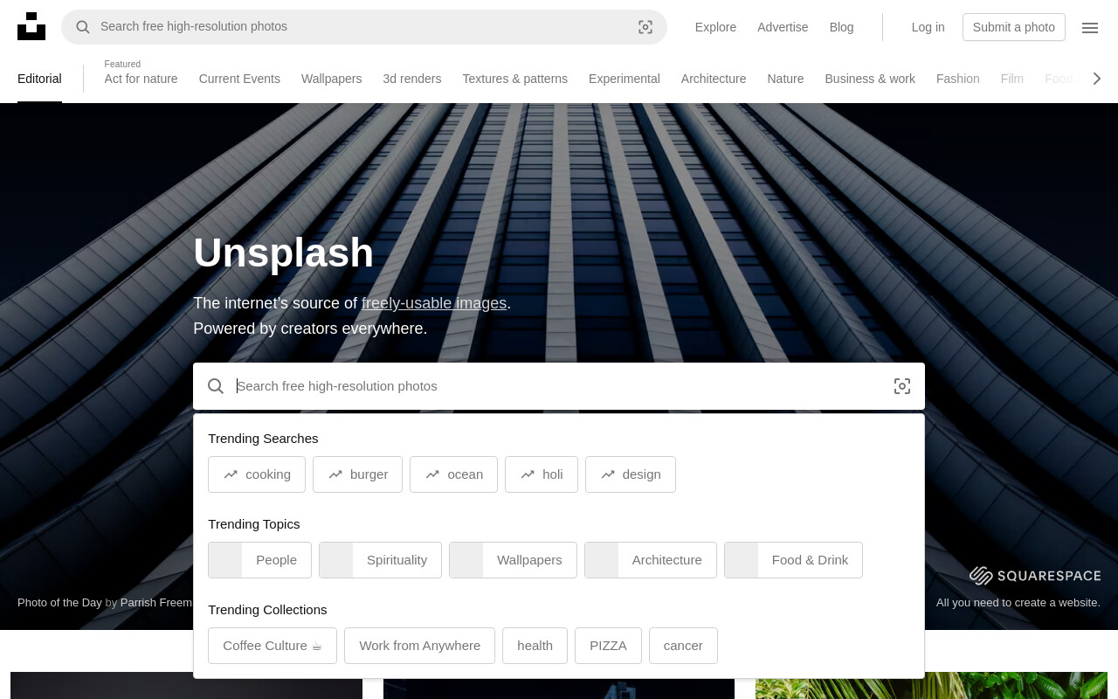Open the hamburger menu icon

click(x=1090, y=27)
